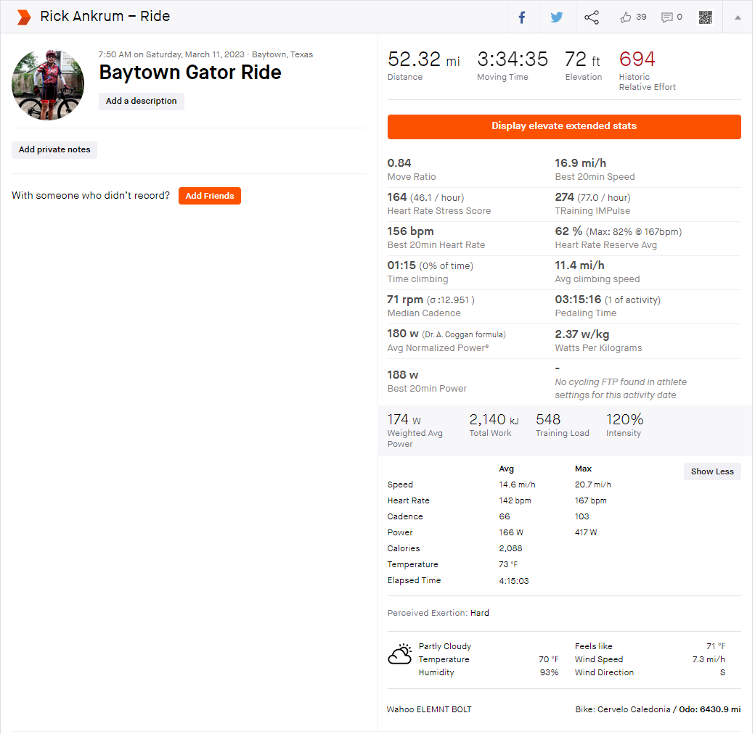Screen dimensions: 755x734
Task: Share the ride on Twitter
Action: coord(556,17)
